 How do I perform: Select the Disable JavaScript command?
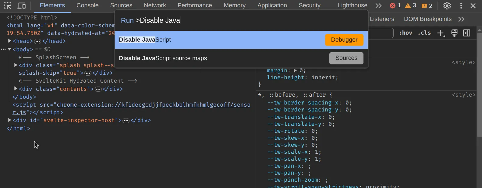(241, 40)
